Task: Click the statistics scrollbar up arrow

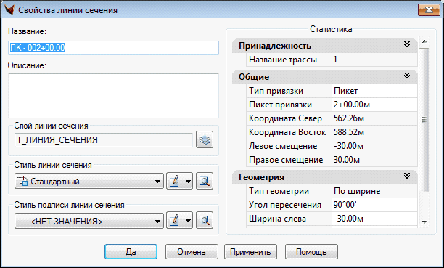Action: [x=424, y=41]
